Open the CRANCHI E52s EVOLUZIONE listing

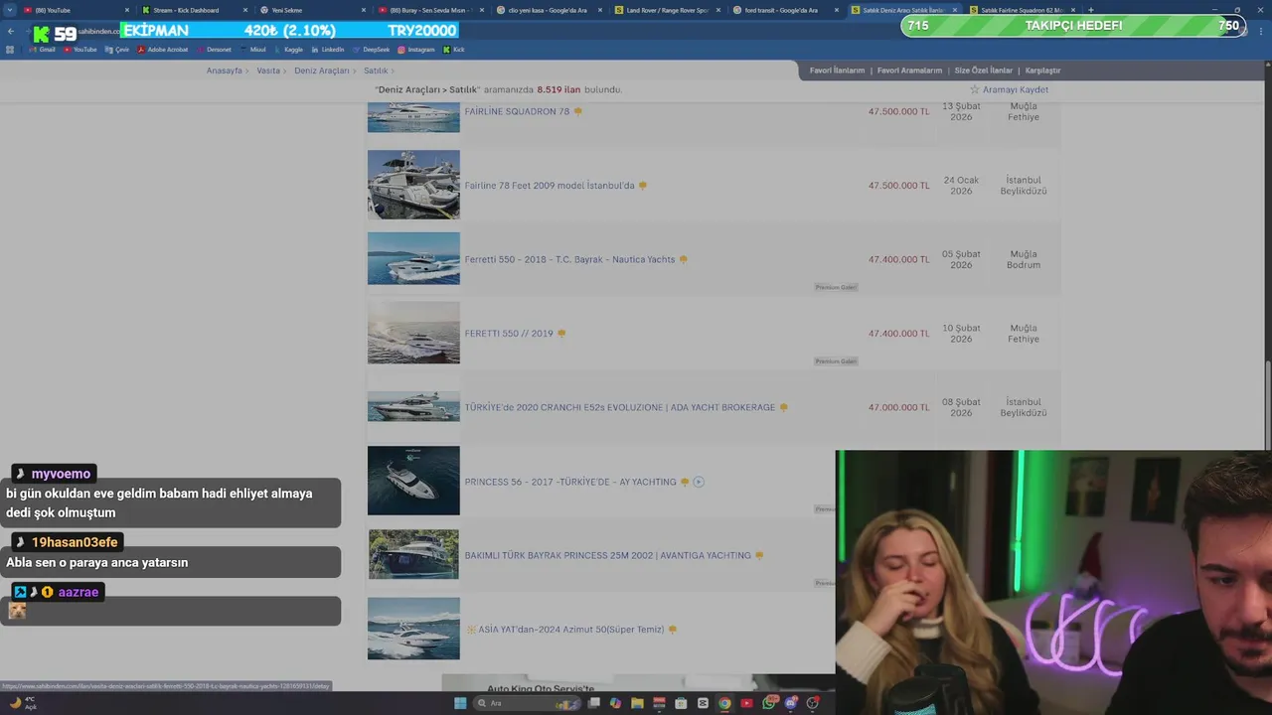click(620, 407)
